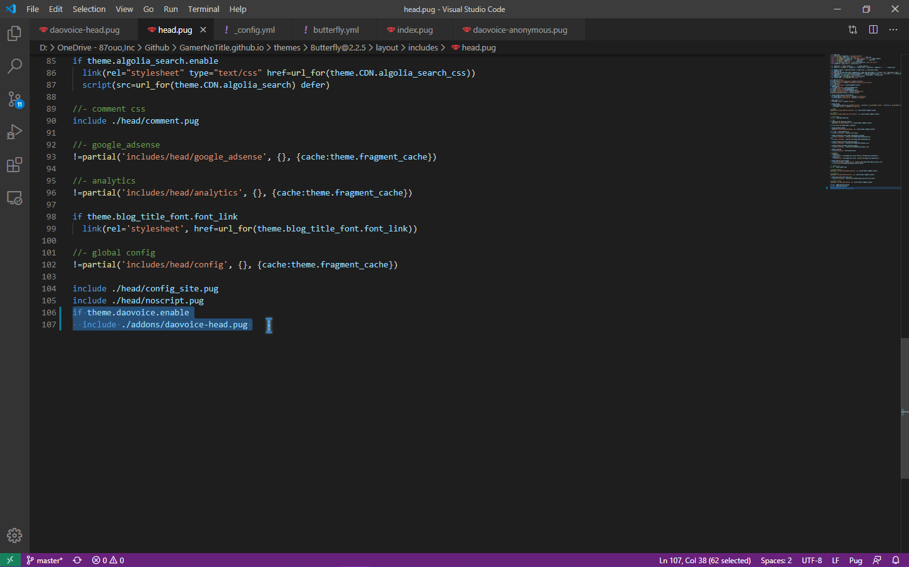Open the Explorer panel in activity bar

point(14,33)
